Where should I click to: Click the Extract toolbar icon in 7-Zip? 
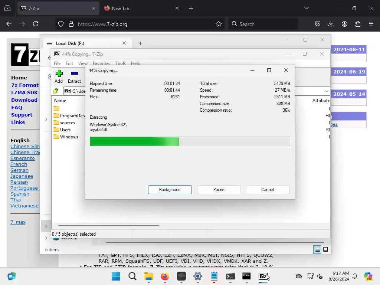[74, 76]
